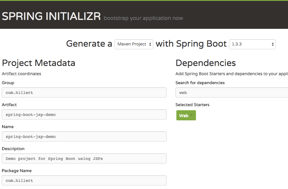Focus the Name field spring-boot-jsp-demo
Screen dimensions: 288x189
pyautogui.click(x=84, y=136)
